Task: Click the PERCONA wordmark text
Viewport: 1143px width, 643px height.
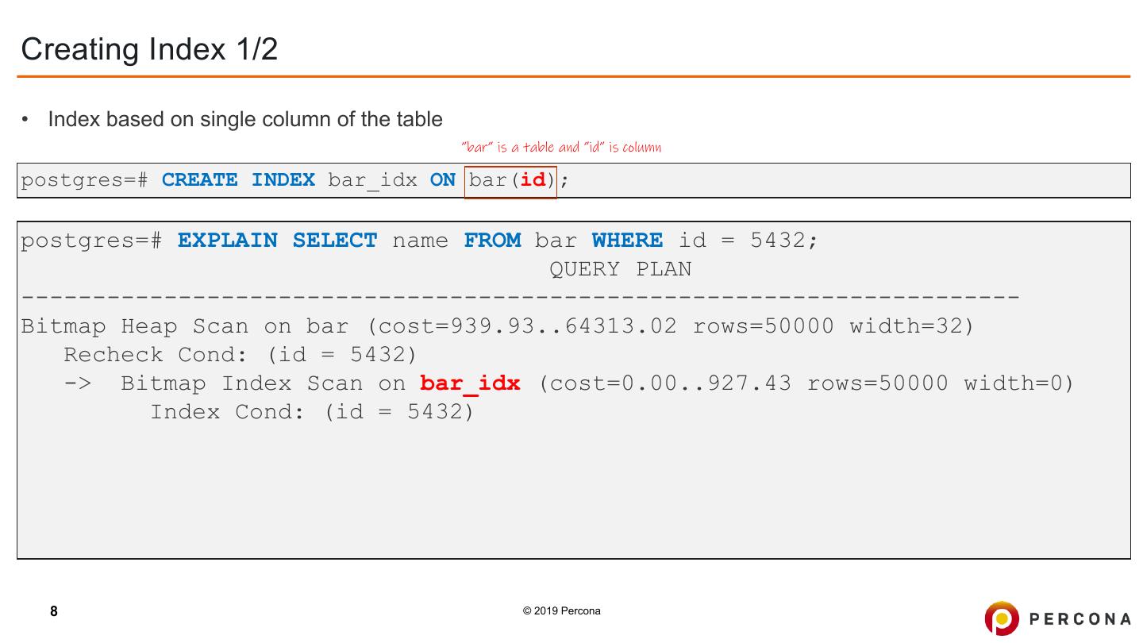Action: tap(1080, 619)
